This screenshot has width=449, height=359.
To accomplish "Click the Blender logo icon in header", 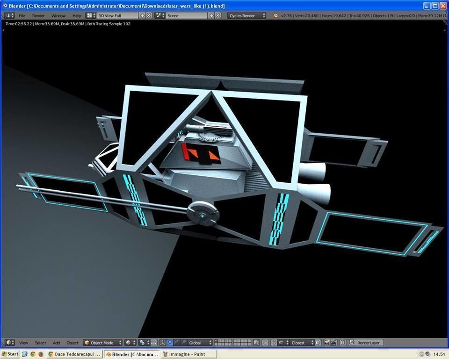I will point(275,16).
